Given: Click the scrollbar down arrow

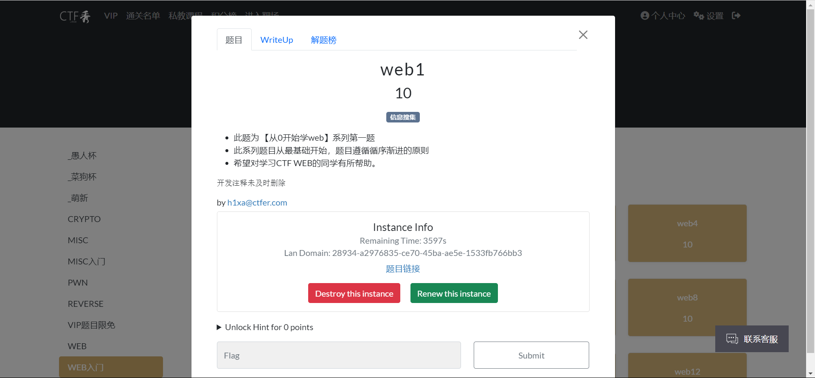Looking at the screenshot, I should (x=810, y=373).
